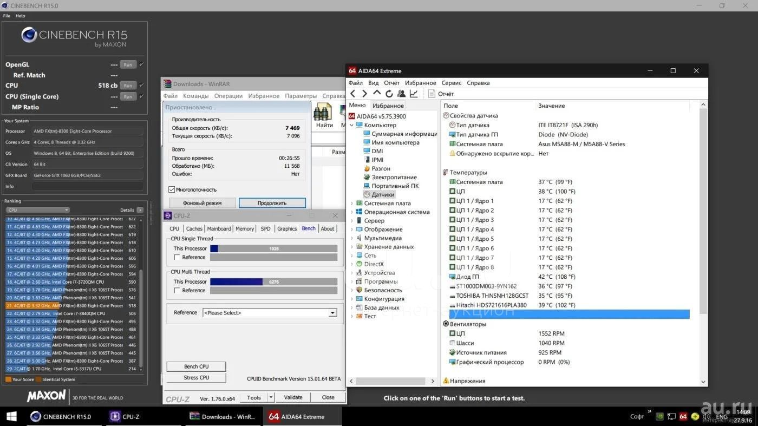Viewport: 758px width, 426px height.
Task: Open the CPU-Z Tools dropdown arrow
Action: point(271,397)
